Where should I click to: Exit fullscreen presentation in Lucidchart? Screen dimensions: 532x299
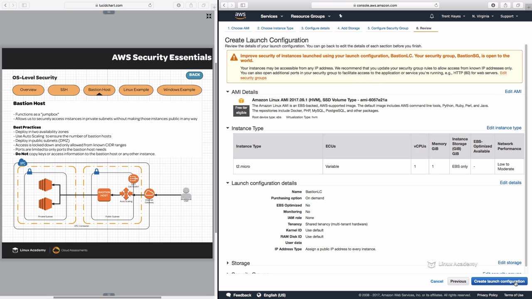point(209,16)
